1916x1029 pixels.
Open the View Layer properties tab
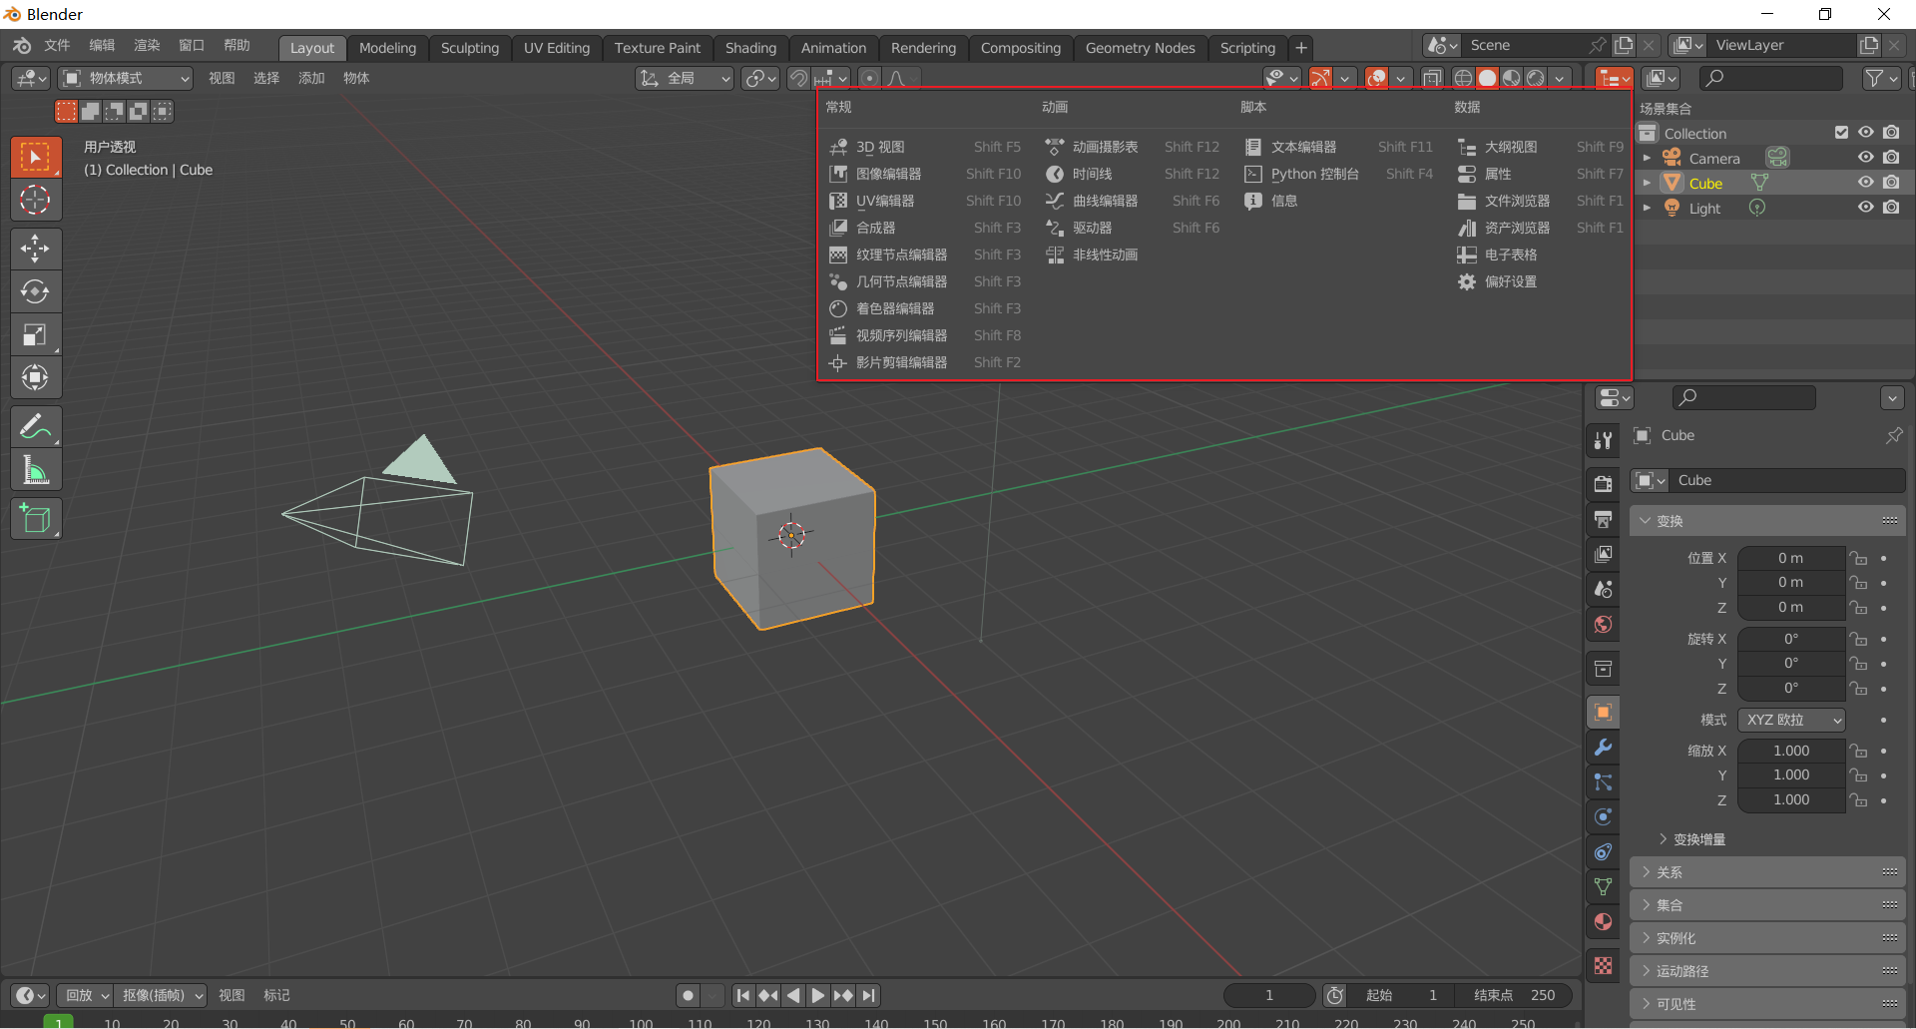click(x=1603, y=554)
